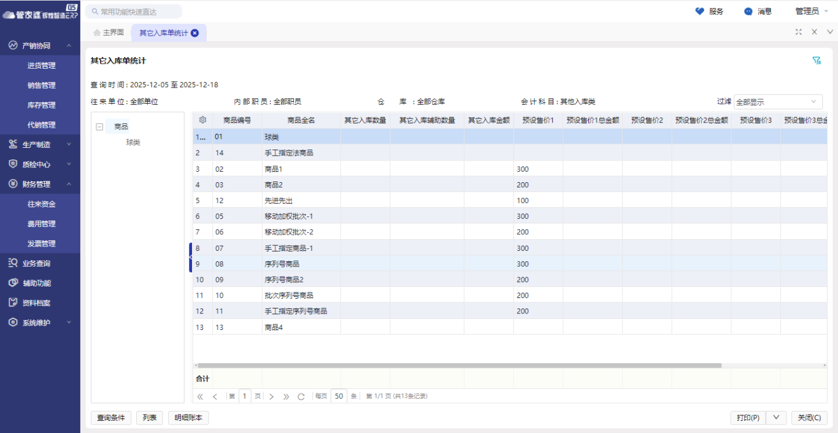Open table column settings gear icon
This screenshot has width=838, height=433.
[x=202, y=120]
